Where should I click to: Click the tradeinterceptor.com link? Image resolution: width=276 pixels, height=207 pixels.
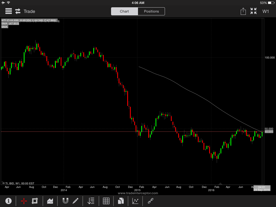click(x=138, y=193)
